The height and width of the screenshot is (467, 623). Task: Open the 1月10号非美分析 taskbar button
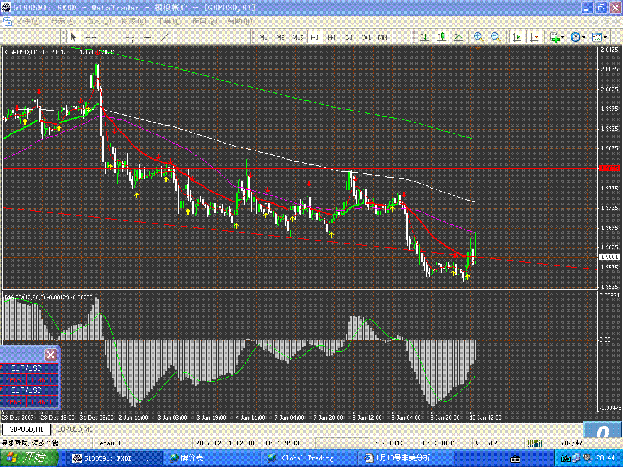[406, 458]
